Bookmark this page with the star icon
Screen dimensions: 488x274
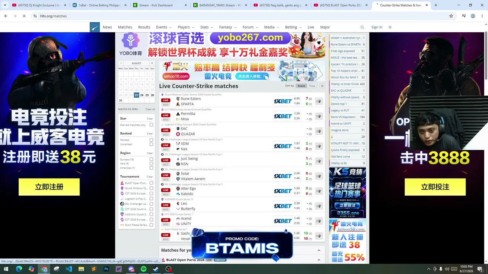click(x=451, y=16)
